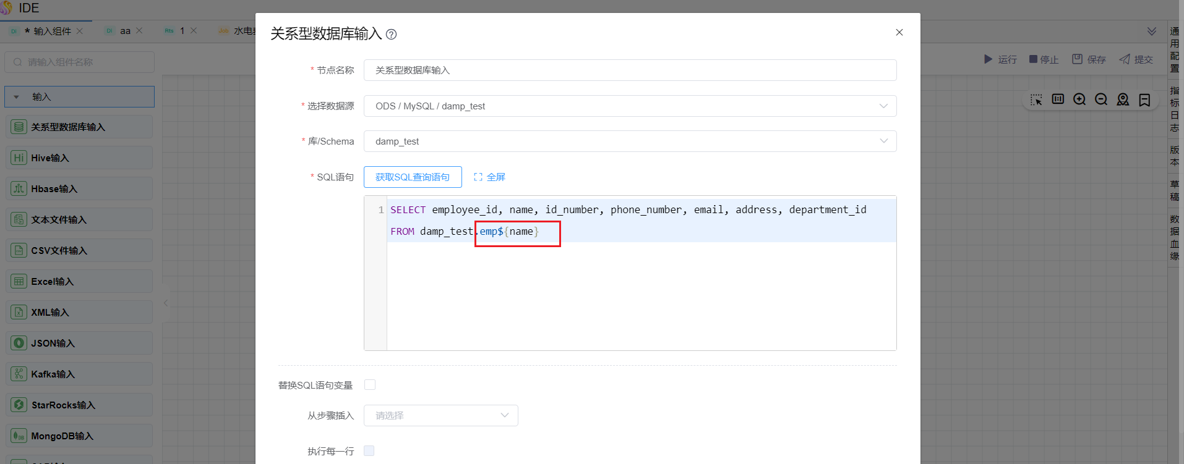Open the 从步骤插入 dropdown
Screen dimensions: 1184x464
pyautogui.click(x=440, y=416)
